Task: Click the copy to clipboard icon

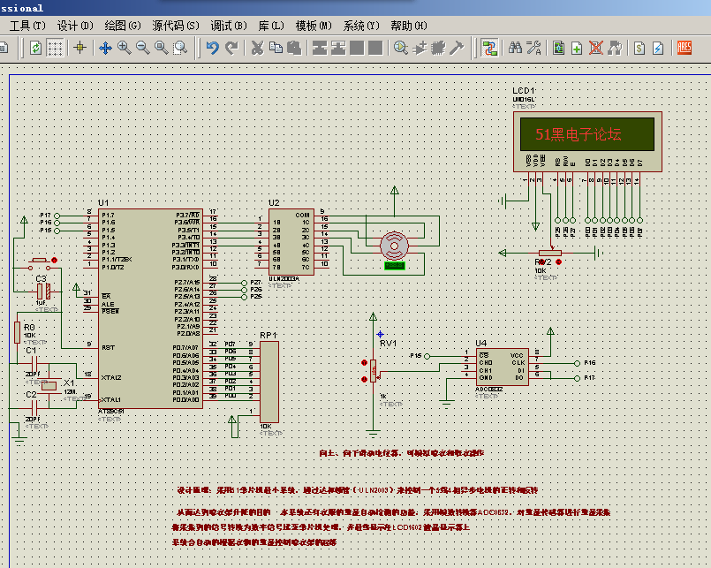Action: coord(276,48)
